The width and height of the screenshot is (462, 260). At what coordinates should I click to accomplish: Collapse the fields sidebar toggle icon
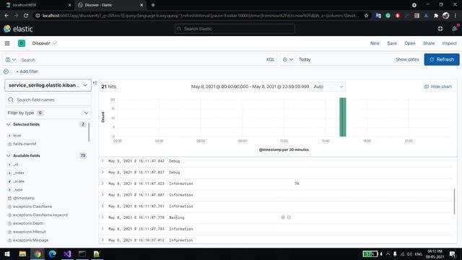(95, 83)
